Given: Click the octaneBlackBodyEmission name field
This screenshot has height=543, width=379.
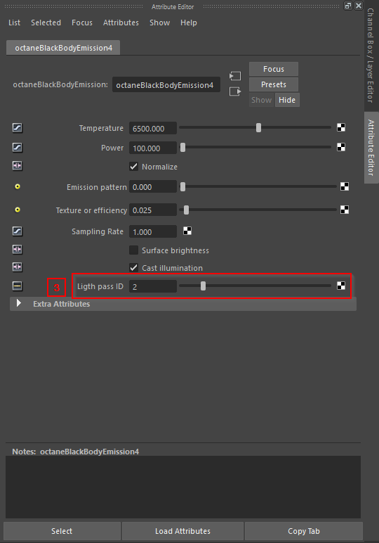Looking at the screenshot, I should [166, 85].
